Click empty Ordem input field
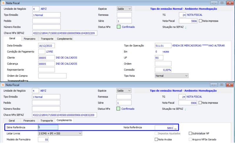The height and width of the screenshot is (144, 235). [x=163, y=64]
